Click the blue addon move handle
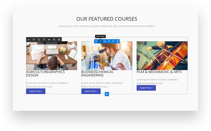Image resolution: width=211 pixels, height=131 pixels. [x=96, y=41]
